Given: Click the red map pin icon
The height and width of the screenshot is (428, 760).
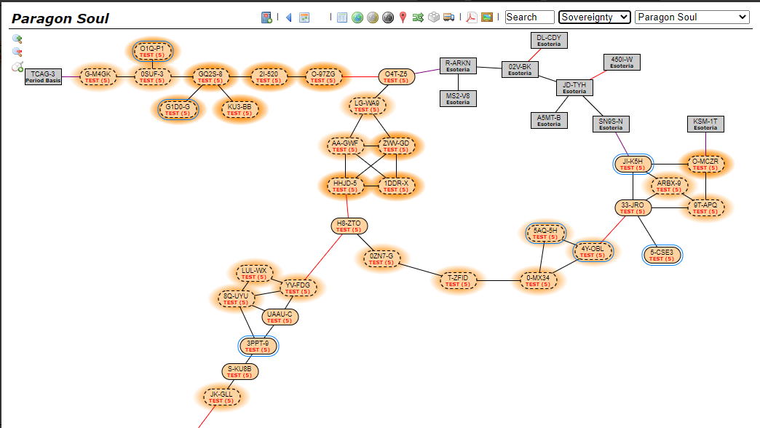Looking at the screenshot, I should 403,17.
